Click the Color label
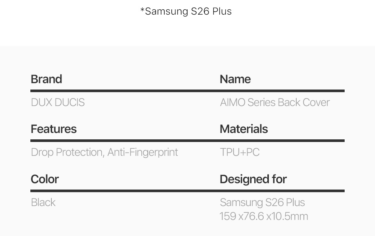Viewport: 375px width, 236px height. [45, 179]
